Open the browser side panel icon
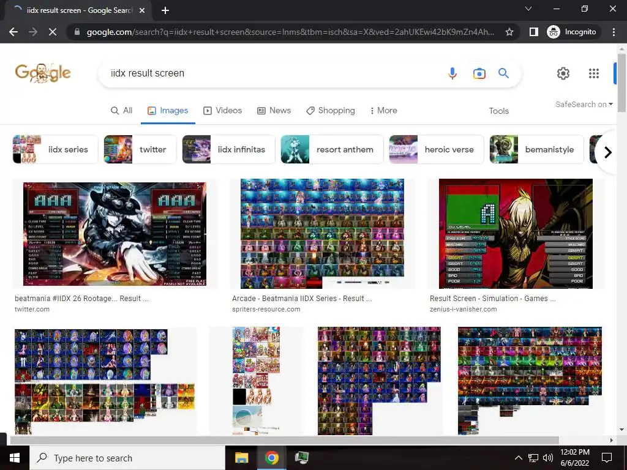The width and height of the screenshot is (627, 470). 534,32
